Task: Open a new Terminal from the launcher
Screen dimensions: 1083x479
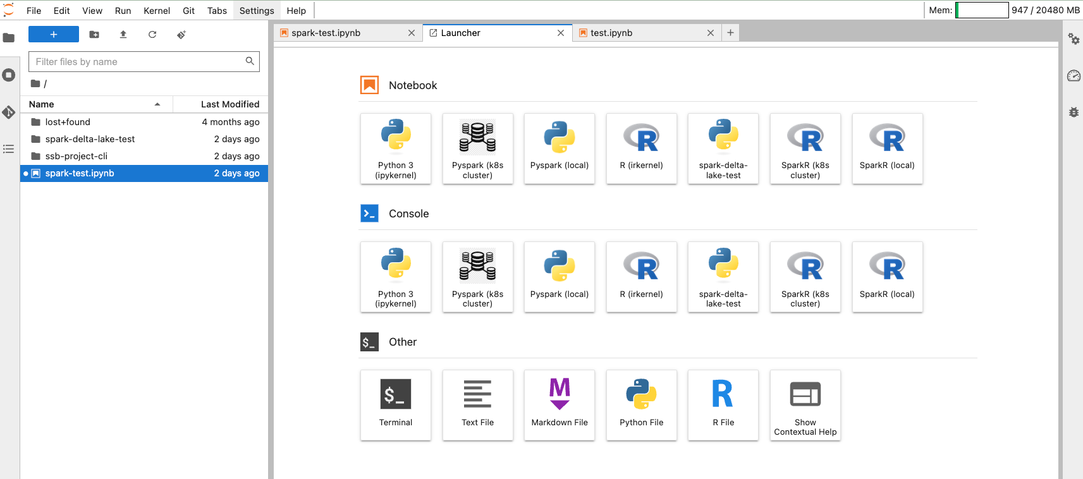Action: 396,406
